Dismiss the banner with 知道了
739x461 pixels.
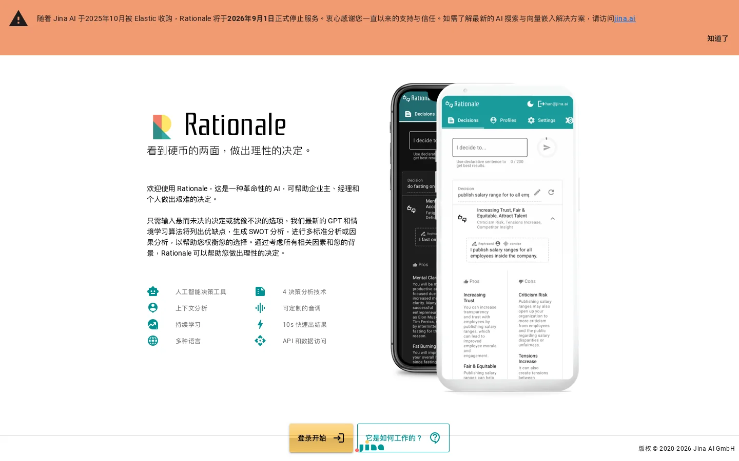click(717, 38)
